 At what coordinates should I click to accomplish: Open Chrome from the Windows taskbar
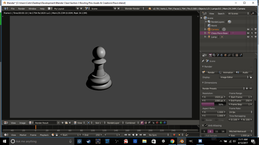172,141
